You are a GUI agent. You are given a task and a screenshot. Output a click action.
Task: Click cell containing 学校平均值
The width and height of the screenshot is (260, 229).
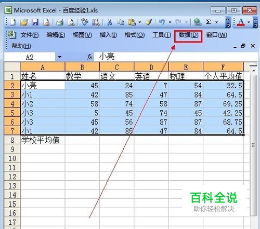pos(43,140)
